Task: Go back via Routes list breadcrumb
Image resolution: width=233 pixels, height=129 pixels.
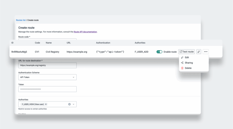Action: coord(21,20)
